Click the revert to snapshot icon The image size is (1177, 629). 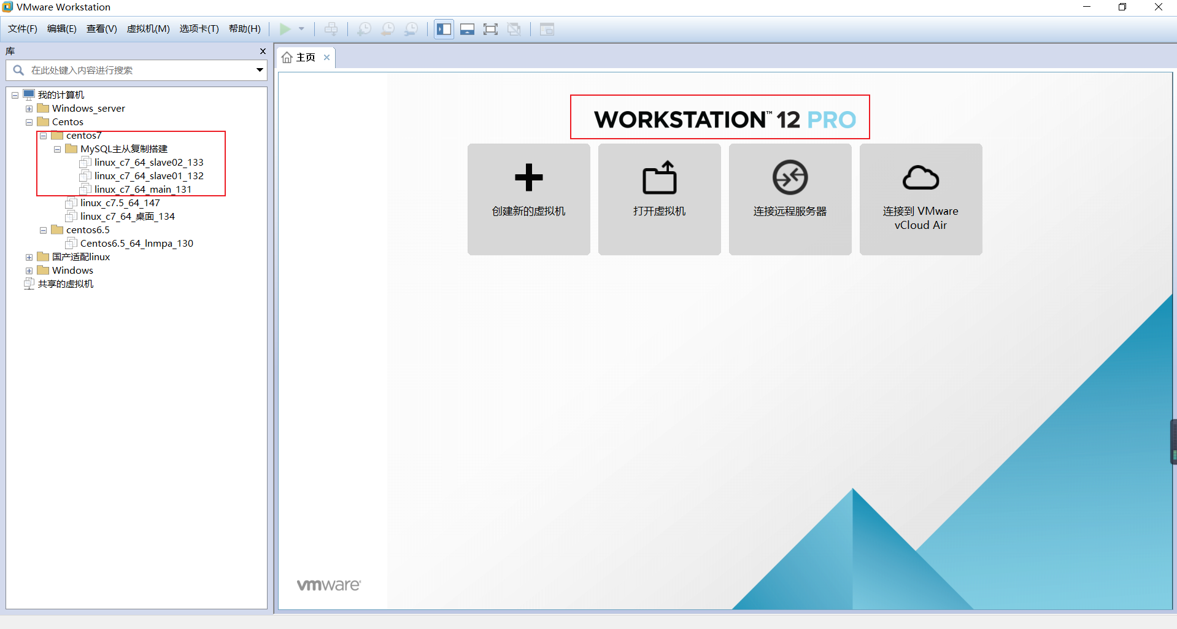pyautogui.click(x=388, y=29)
